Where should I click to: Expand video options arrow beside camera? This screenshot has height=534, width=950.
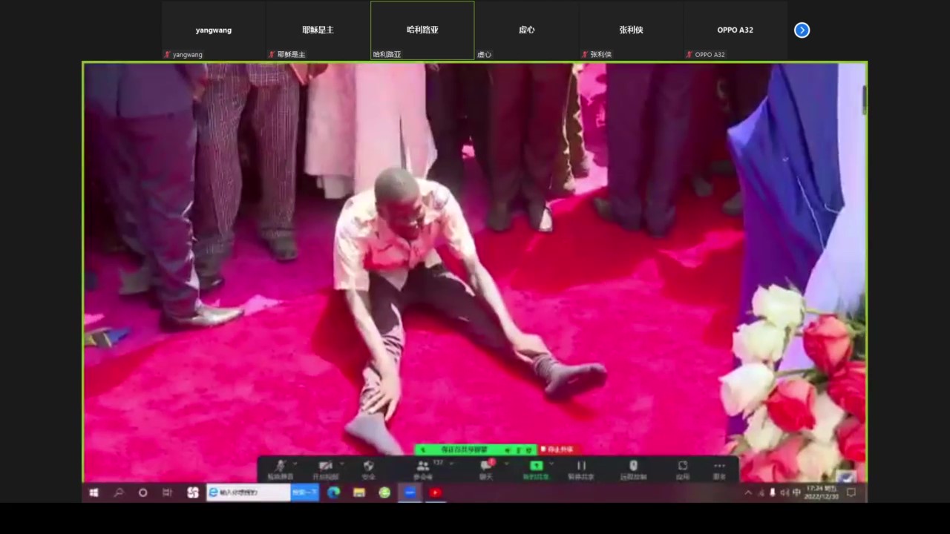(x=341, y=463)
